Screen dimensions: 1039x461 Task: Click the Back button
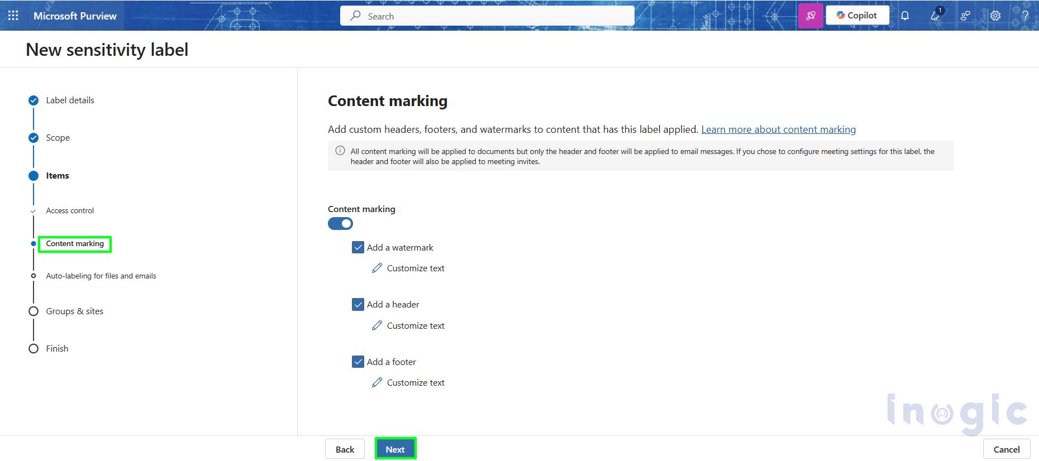(x=345, y=449)
